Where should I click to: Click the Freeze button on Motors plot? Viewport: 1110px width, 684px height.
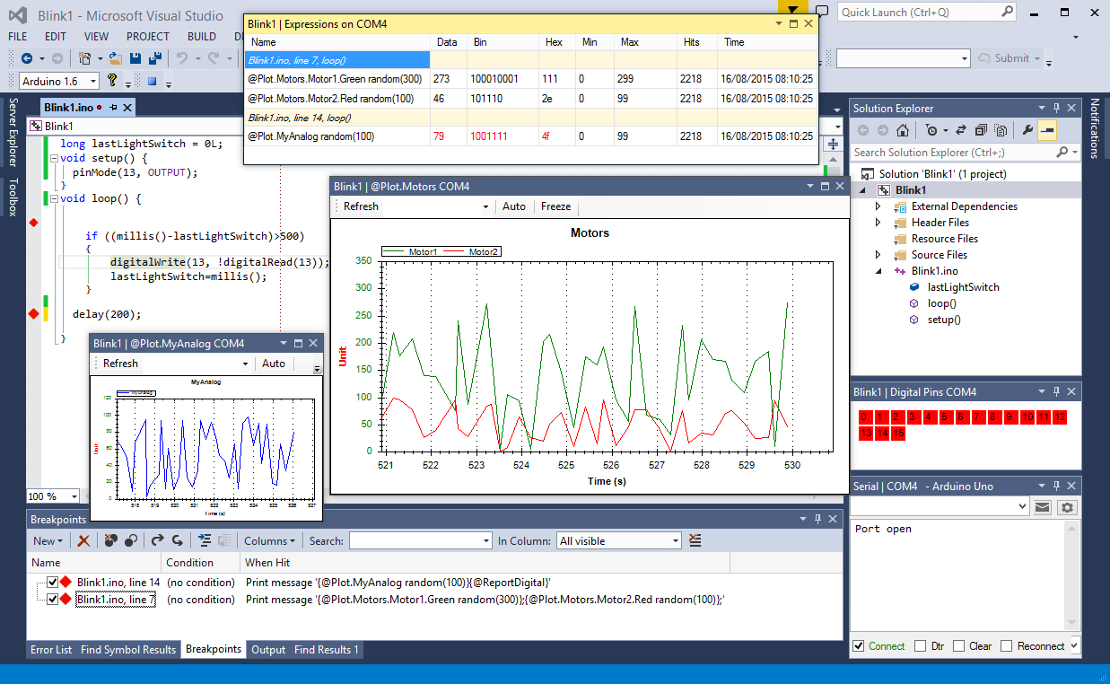point(555,206)
